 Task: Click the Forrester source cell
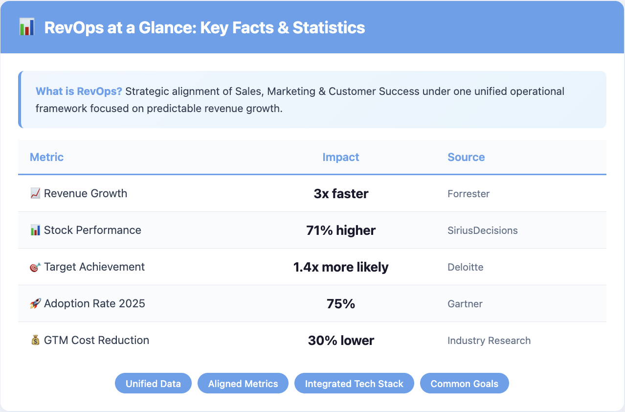click(469, 194)
